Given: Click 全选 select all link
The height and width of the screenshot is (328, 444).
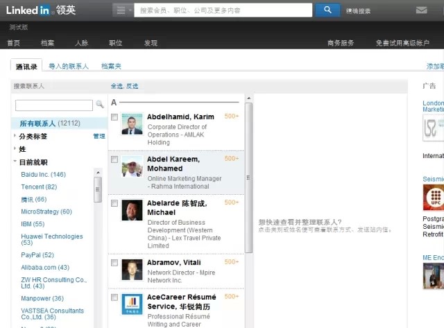Looking at the screenshot, I should click(117, 86).
